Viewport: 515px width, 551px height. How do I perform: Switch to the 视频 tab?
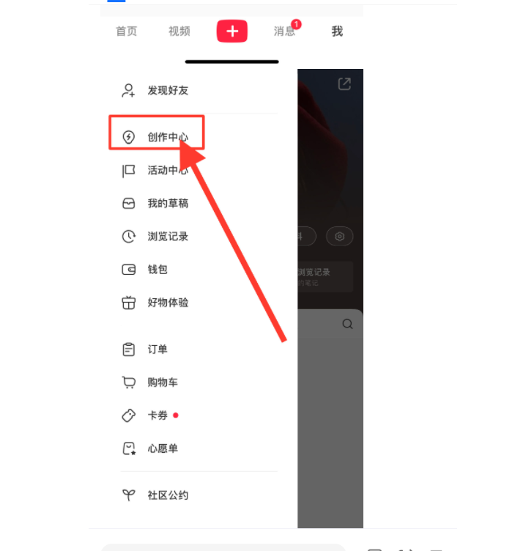179,32
